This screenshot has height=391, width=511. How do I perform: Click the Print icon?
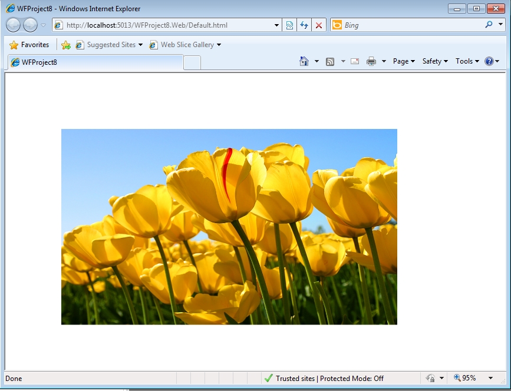[x=371, y=61]
